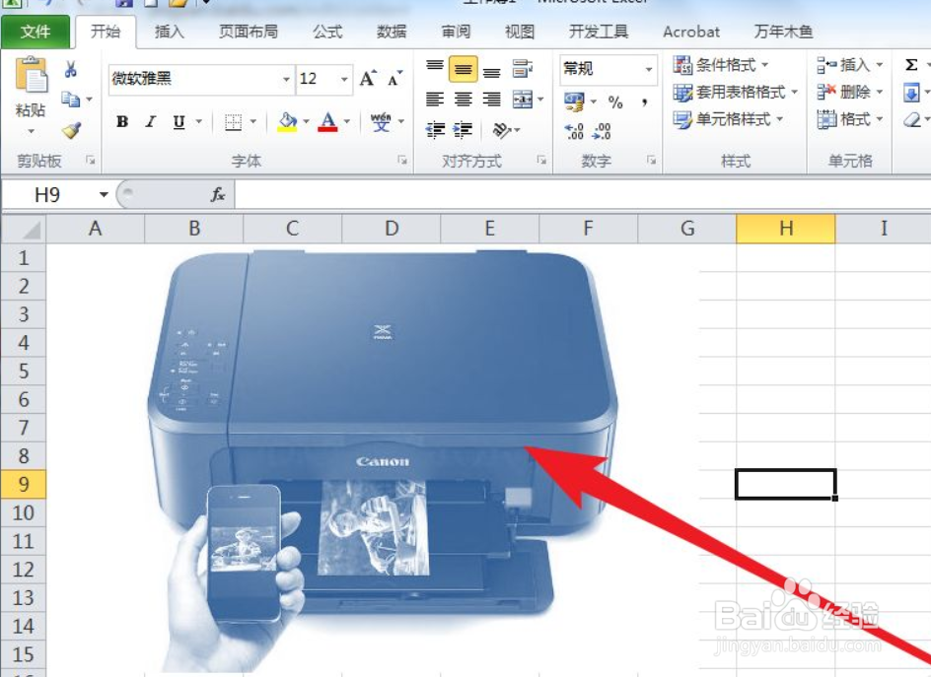
Task: Open the 数字 dialog launcher
Action: (x=651, y=160)
